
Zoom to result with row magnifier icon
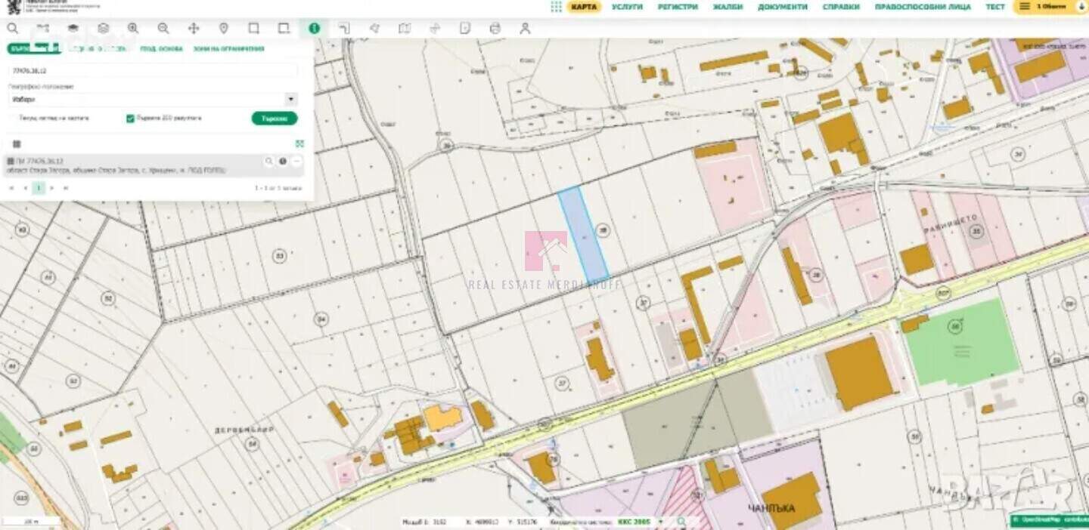tap(268, 162)
